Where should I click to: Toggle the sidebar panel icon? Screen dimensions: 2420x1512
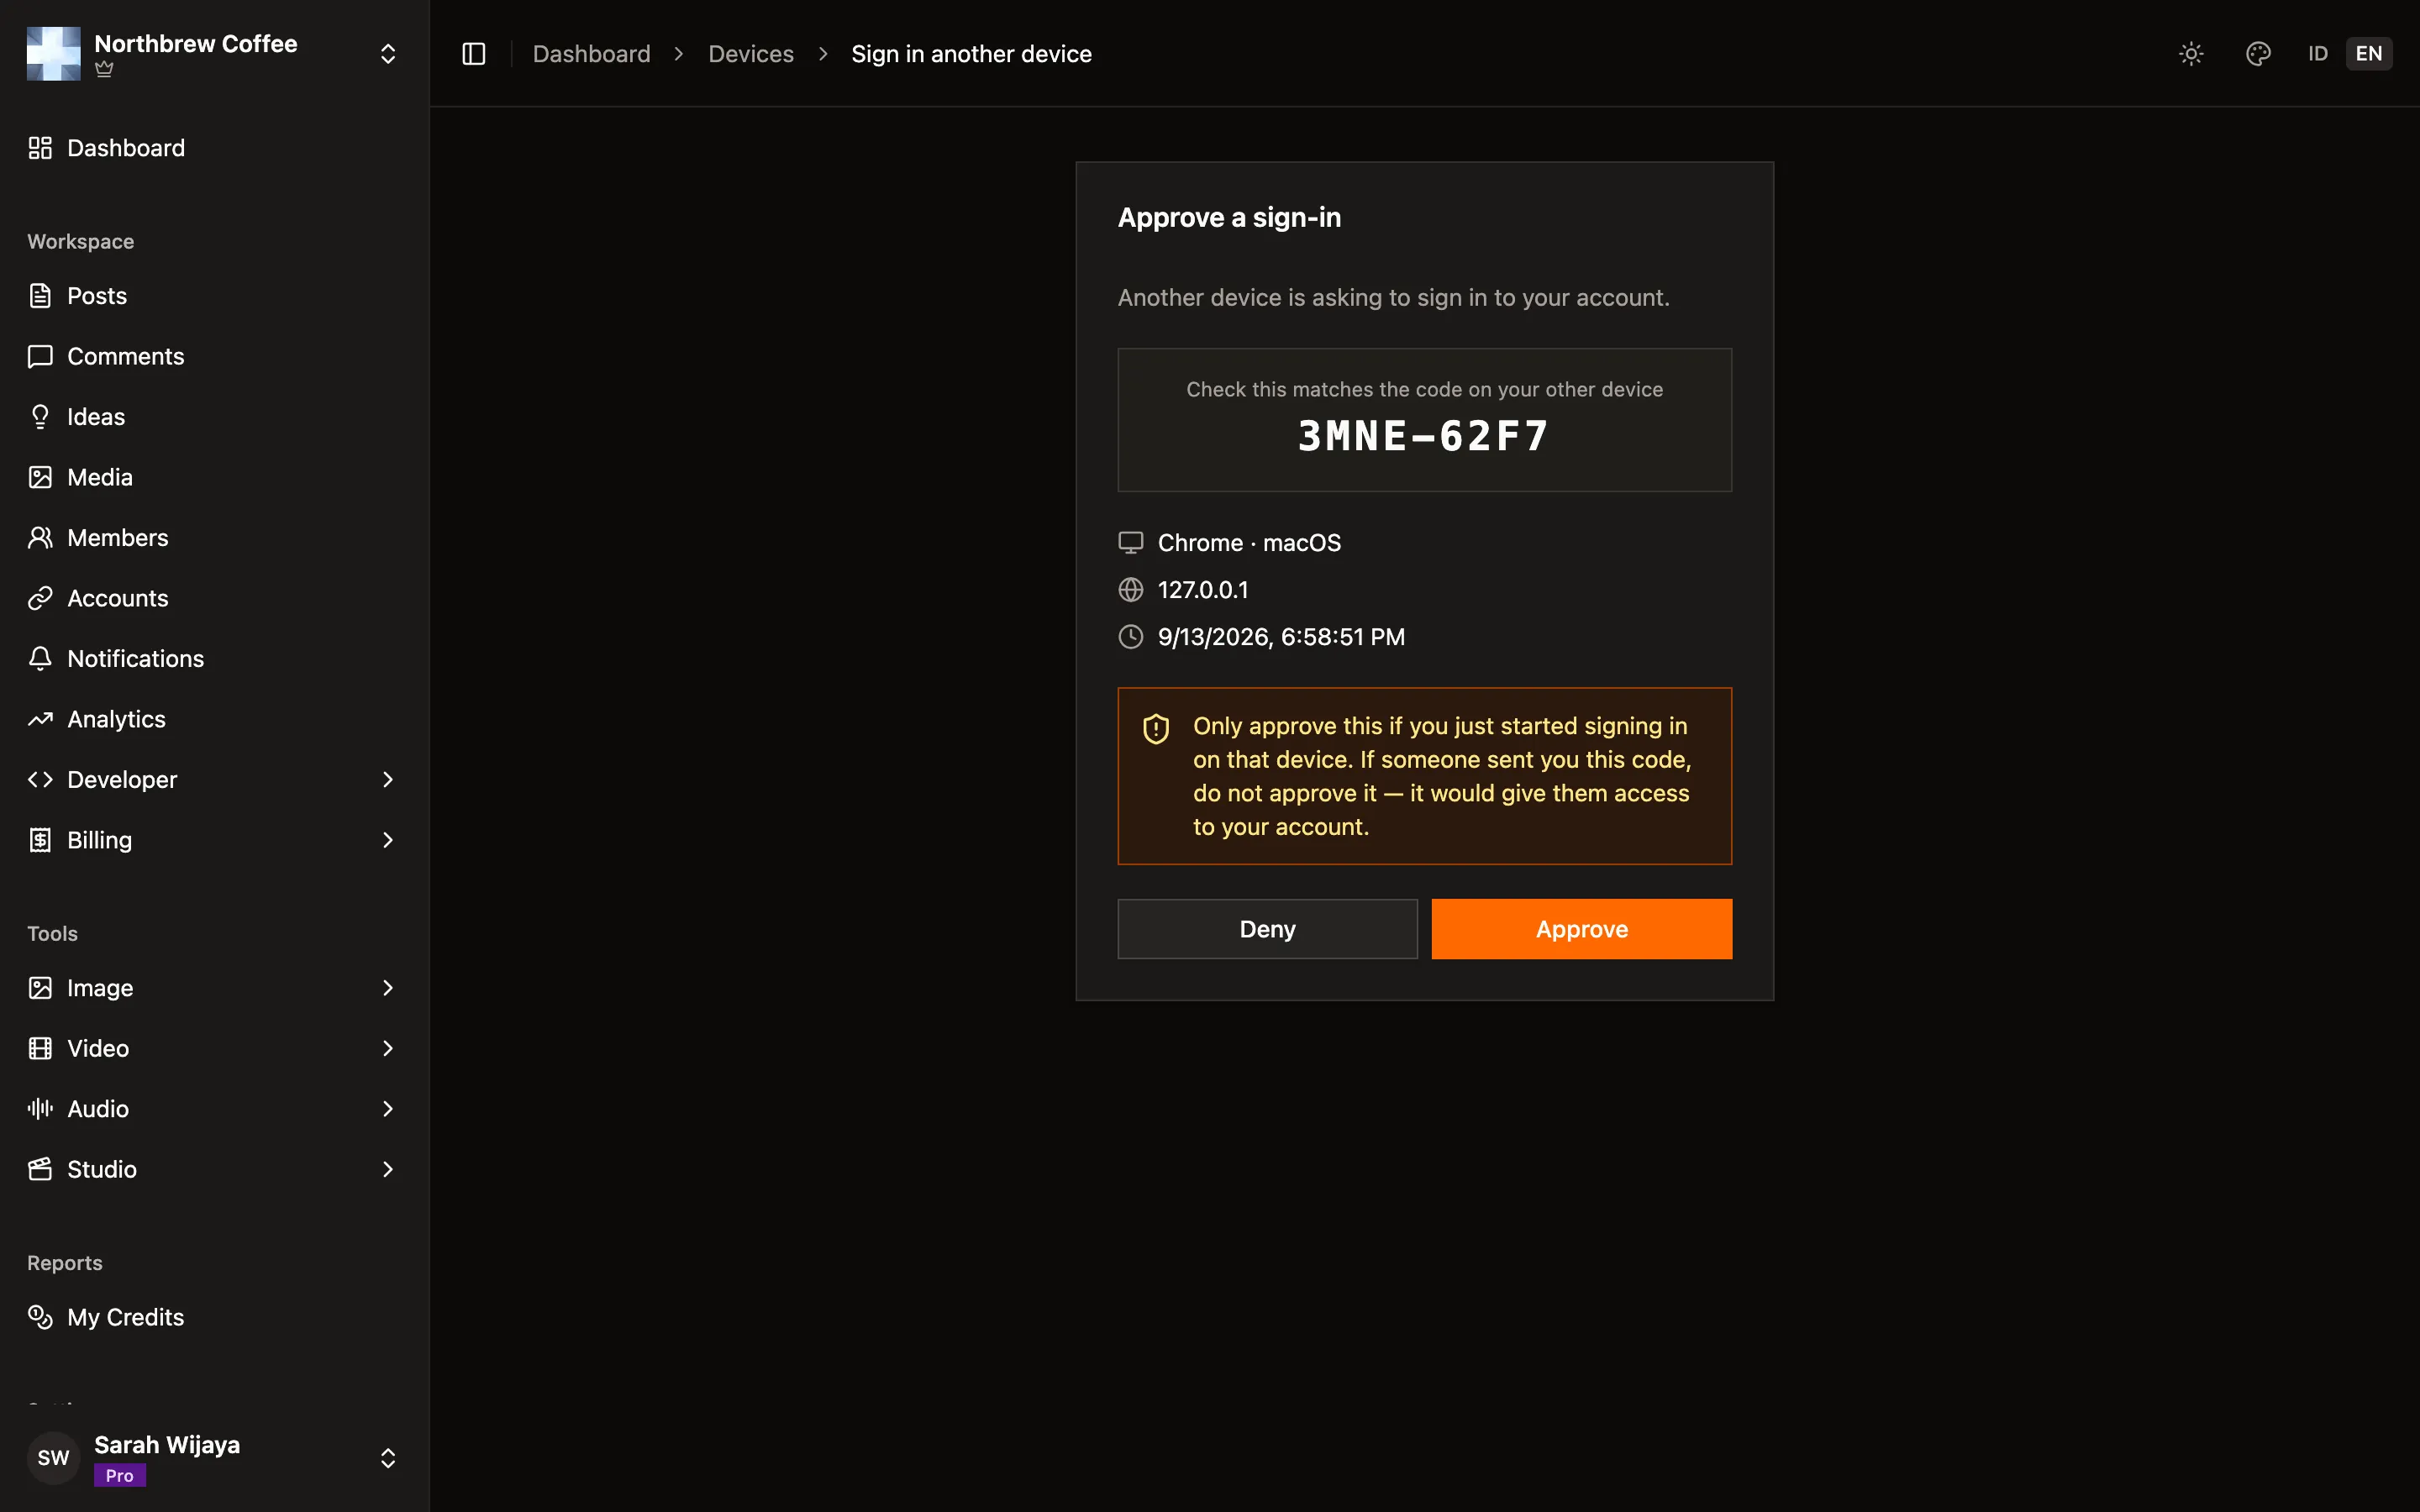point(474,54)
